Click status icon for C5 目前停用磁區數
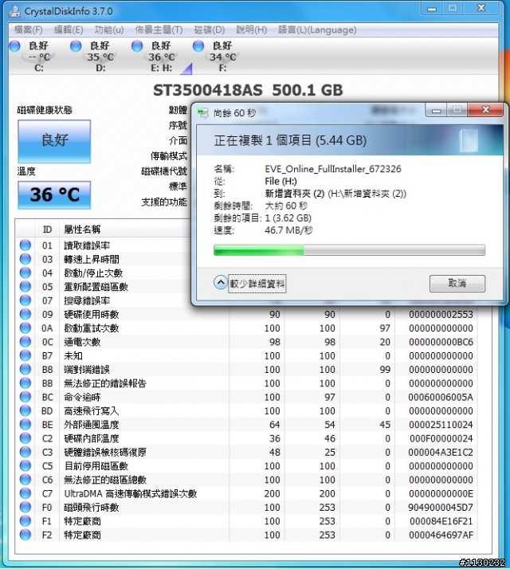 coord(25,466)
